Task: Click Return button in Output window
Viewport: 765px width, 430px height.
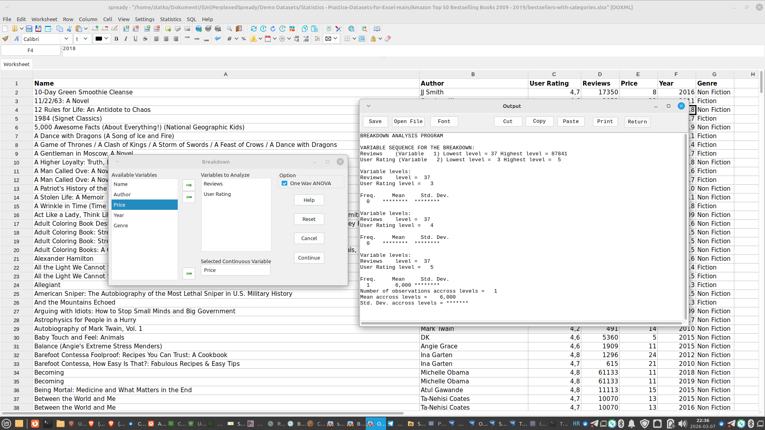Action: point(637,122)
